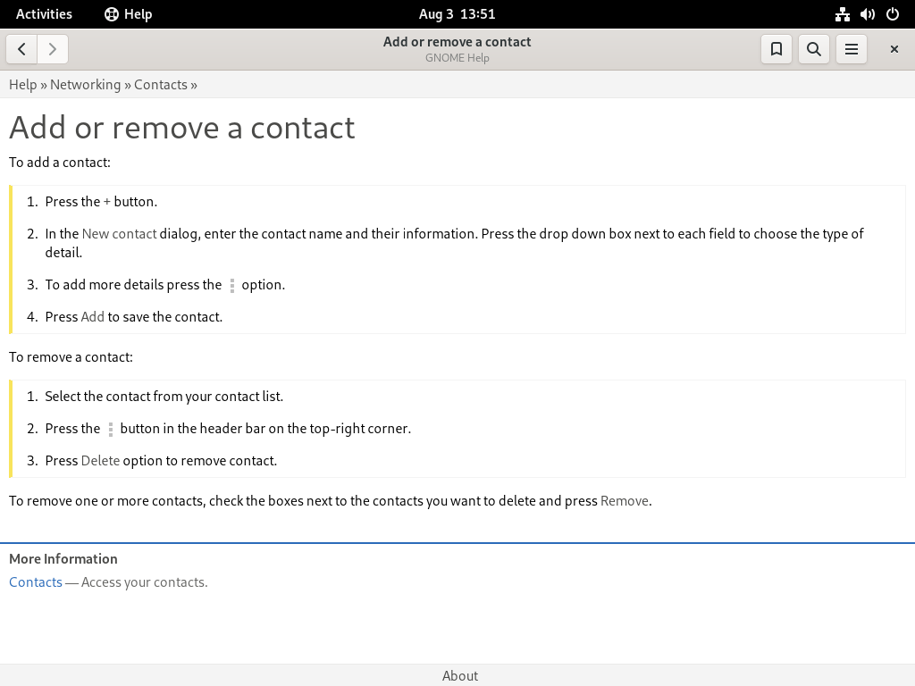Click the 'More Information' section heading
This screenshot has width=915, height=686.
[x=63, y=559]
